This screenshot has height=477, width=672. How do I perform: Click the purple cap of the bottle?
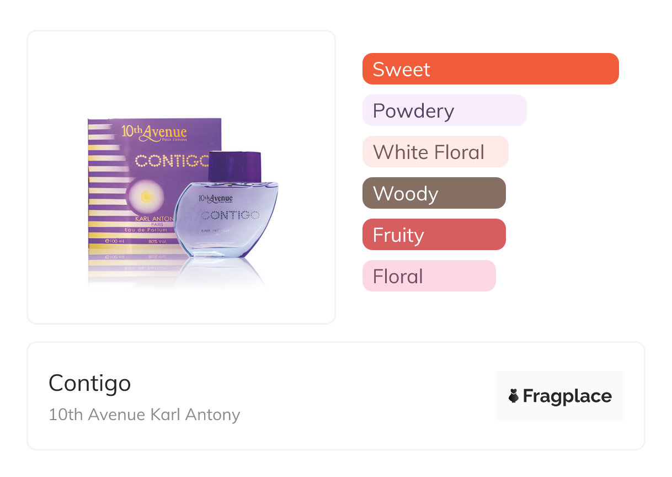coord(234,165)
